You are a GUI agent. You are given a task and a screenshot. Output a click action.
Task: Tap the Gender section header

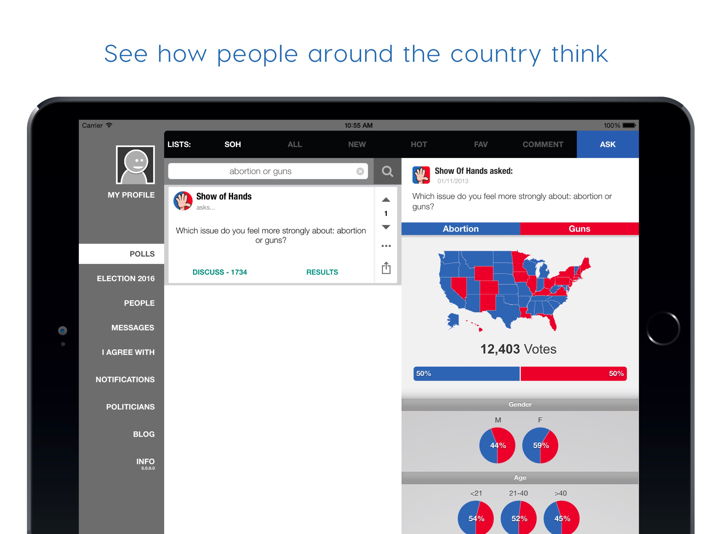[520, 404]
